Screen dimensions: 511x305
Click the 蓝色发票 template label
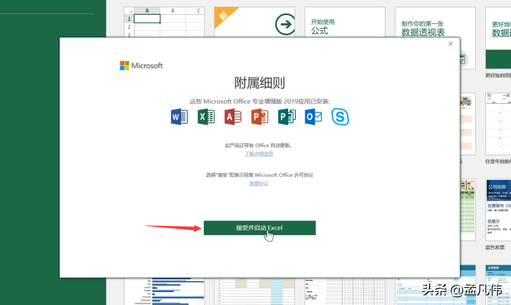(x=495, y=247)
